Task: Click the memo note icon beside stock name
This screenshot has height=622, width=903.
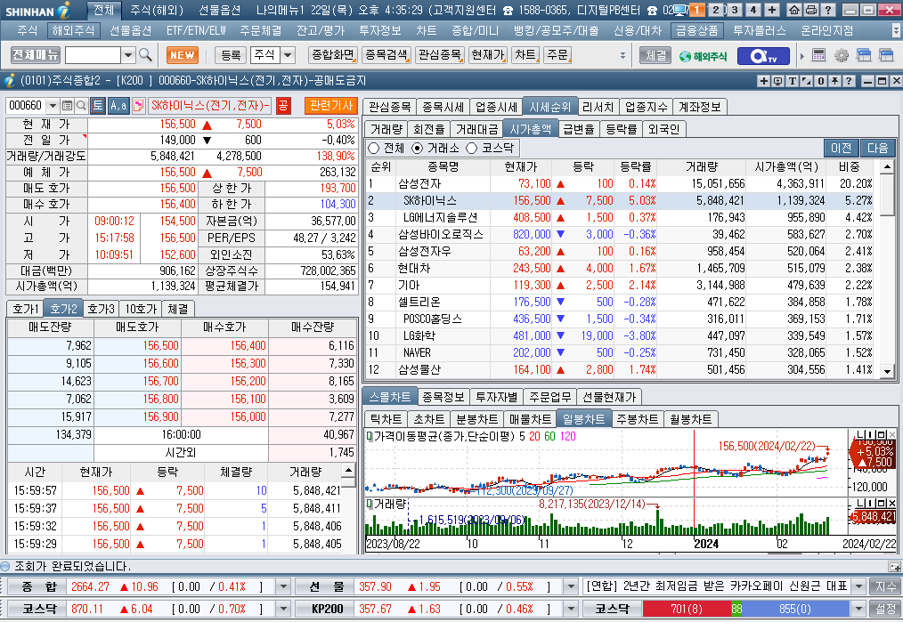Action: 138,105
